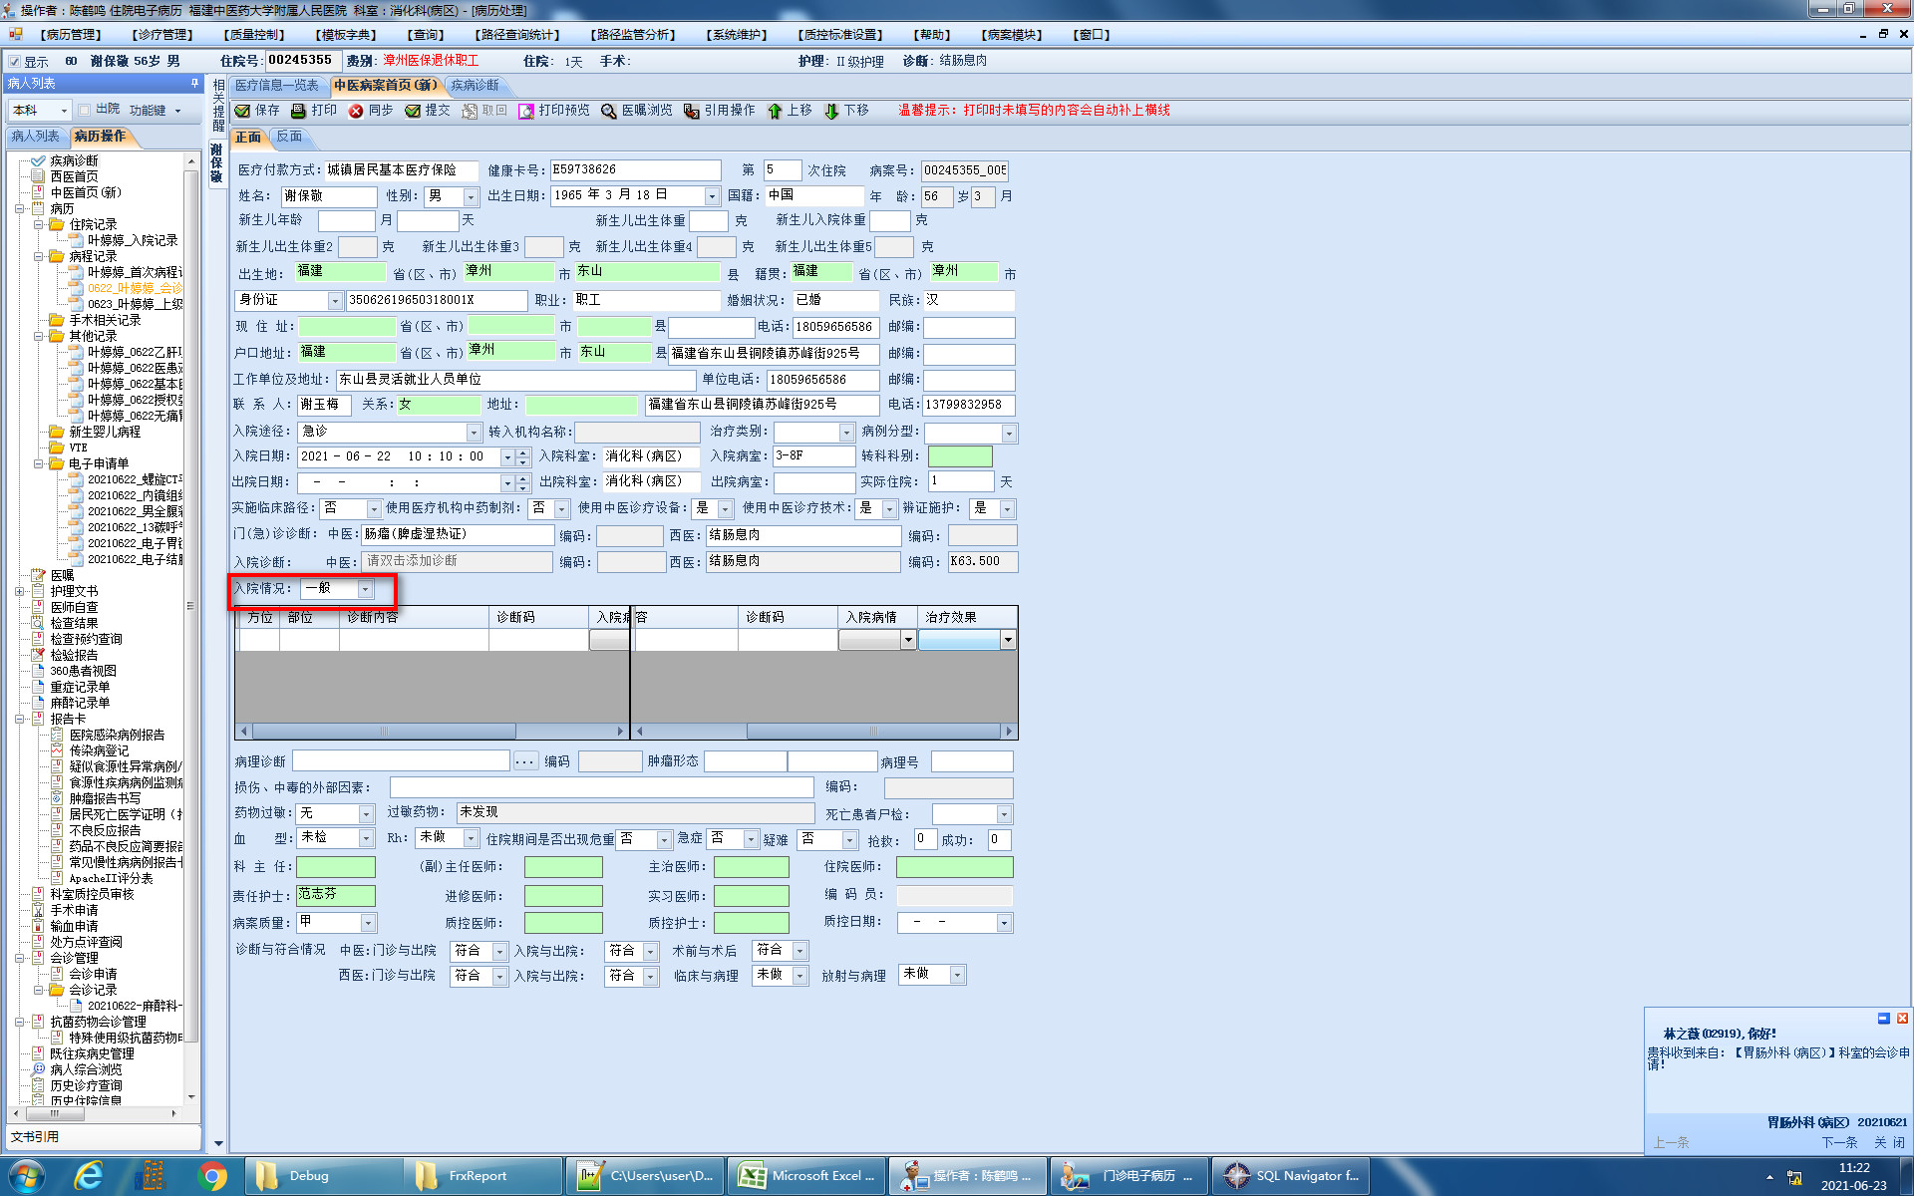Click green 上移 move-up arrow
This screenshot has width=1914, height=1196.
coord(775,111)
